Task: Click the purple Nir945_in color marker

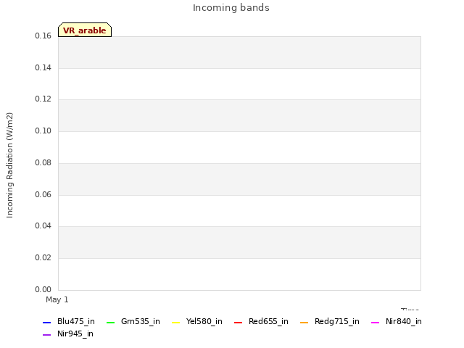Action: (46, 335)
